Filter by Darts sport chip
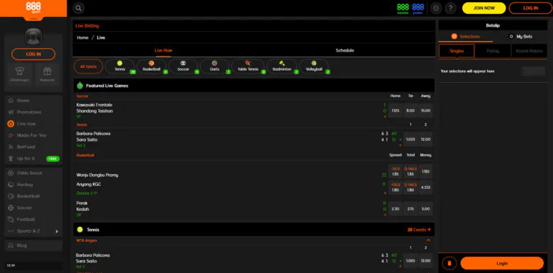553x273 pixels. click(215, 66)
